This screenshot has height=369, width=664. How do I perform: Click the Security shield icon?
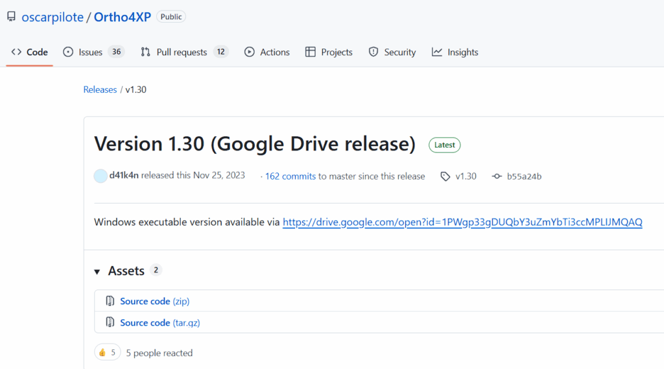point(373,52)
